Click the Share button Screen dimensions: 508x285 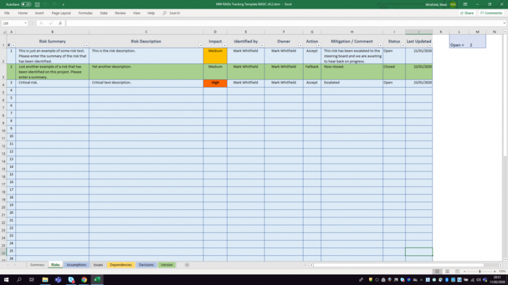467,13
